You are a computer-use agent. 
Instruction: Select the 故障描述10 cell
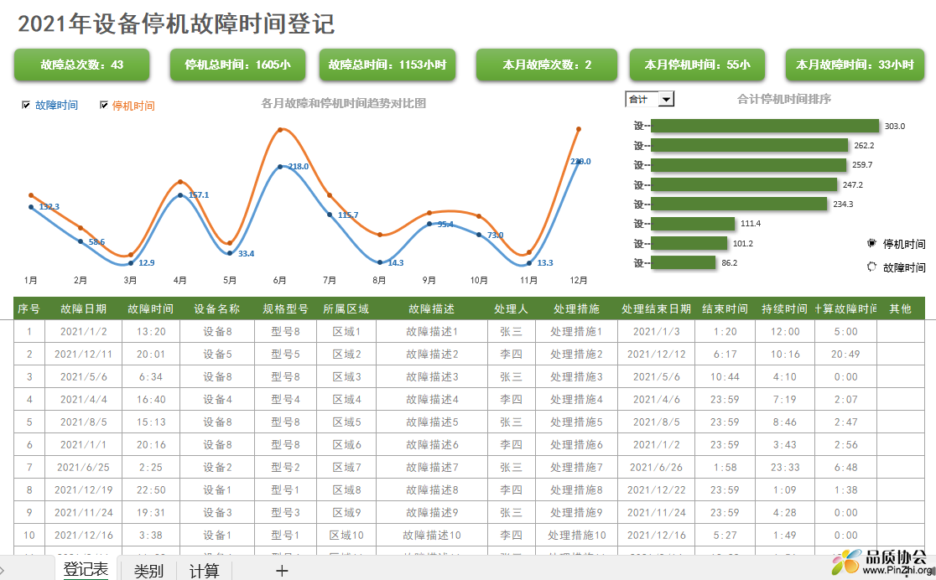[x=432, y=536]
